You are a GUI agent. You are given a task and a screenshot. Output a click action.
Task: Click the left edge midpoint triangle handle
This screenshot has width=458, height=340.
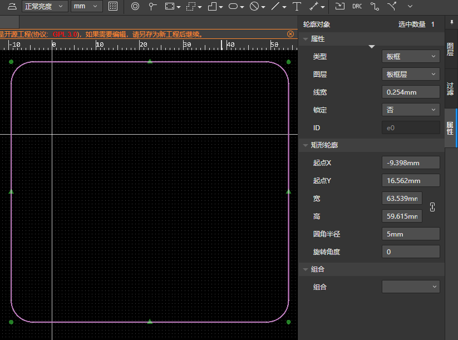point(11,191)
